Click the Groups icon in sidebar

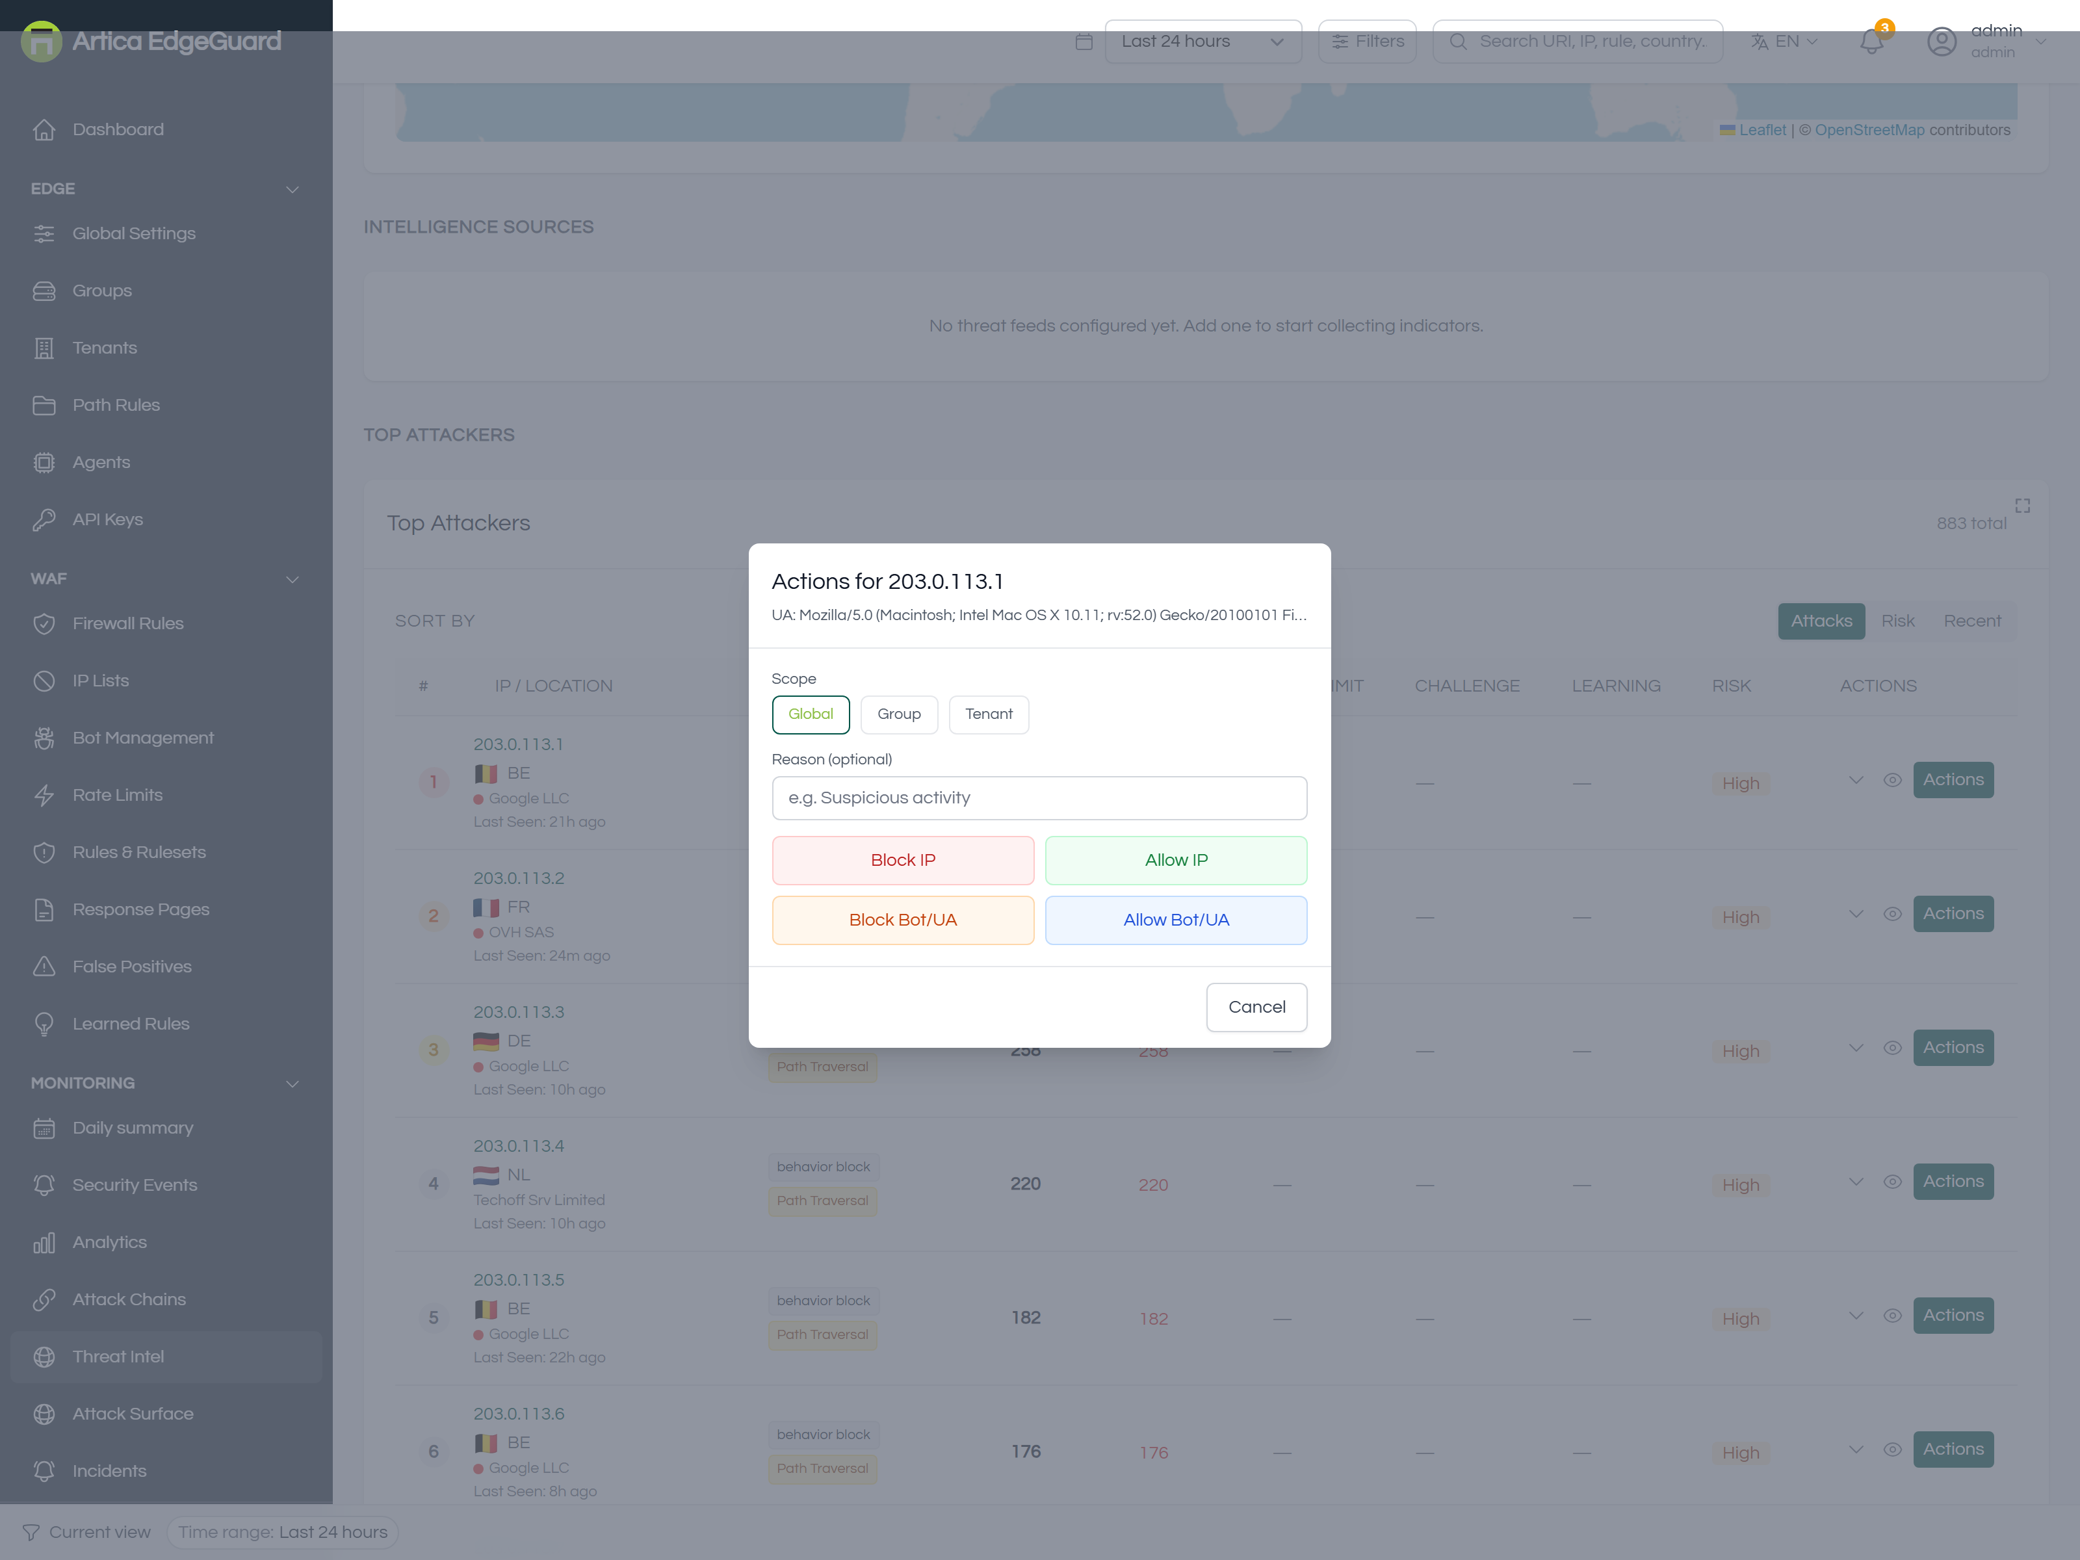point(44,291)
